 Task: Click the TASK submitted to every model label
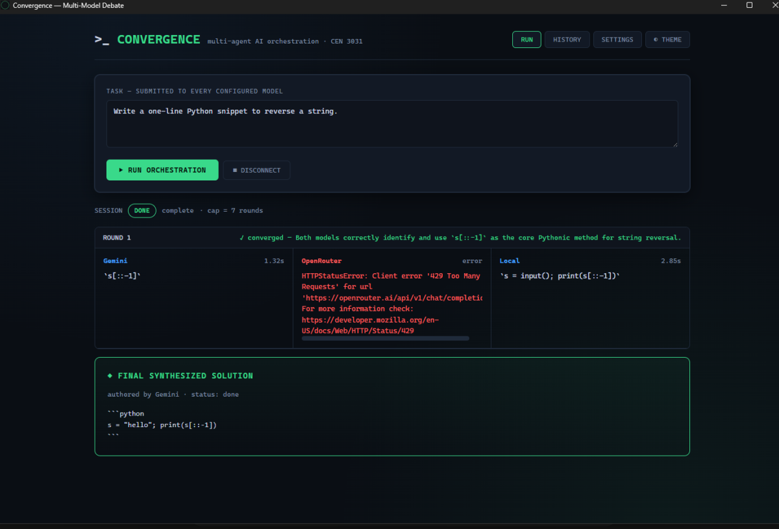click(x=195, y=92)
